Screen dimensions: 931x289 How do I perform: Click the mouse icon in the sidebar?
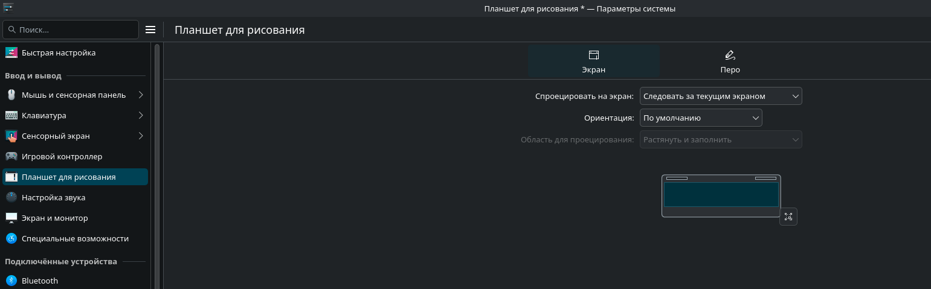[x=11, y=95]
